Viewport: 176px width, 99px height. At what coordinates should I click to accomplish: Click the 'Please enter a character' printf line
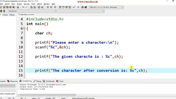pos(77,43)
